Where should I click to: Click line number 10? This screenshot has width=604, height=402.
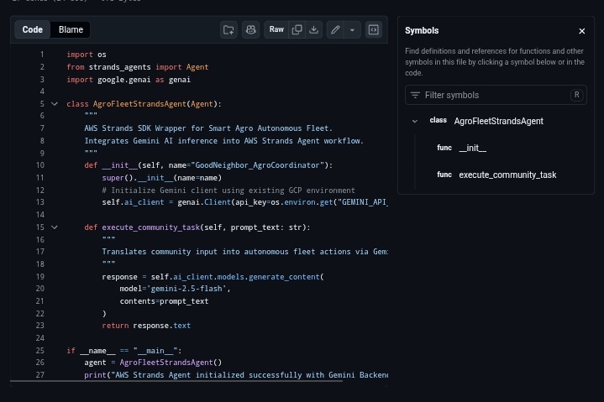40,165
